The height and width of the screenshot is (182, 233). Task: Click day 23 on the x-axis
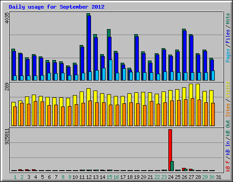[164, 177]
